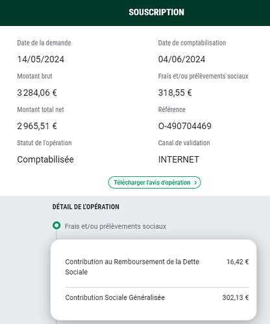Download the avis d'opération
Screen dimensions: 270x324
click(154, 183)
